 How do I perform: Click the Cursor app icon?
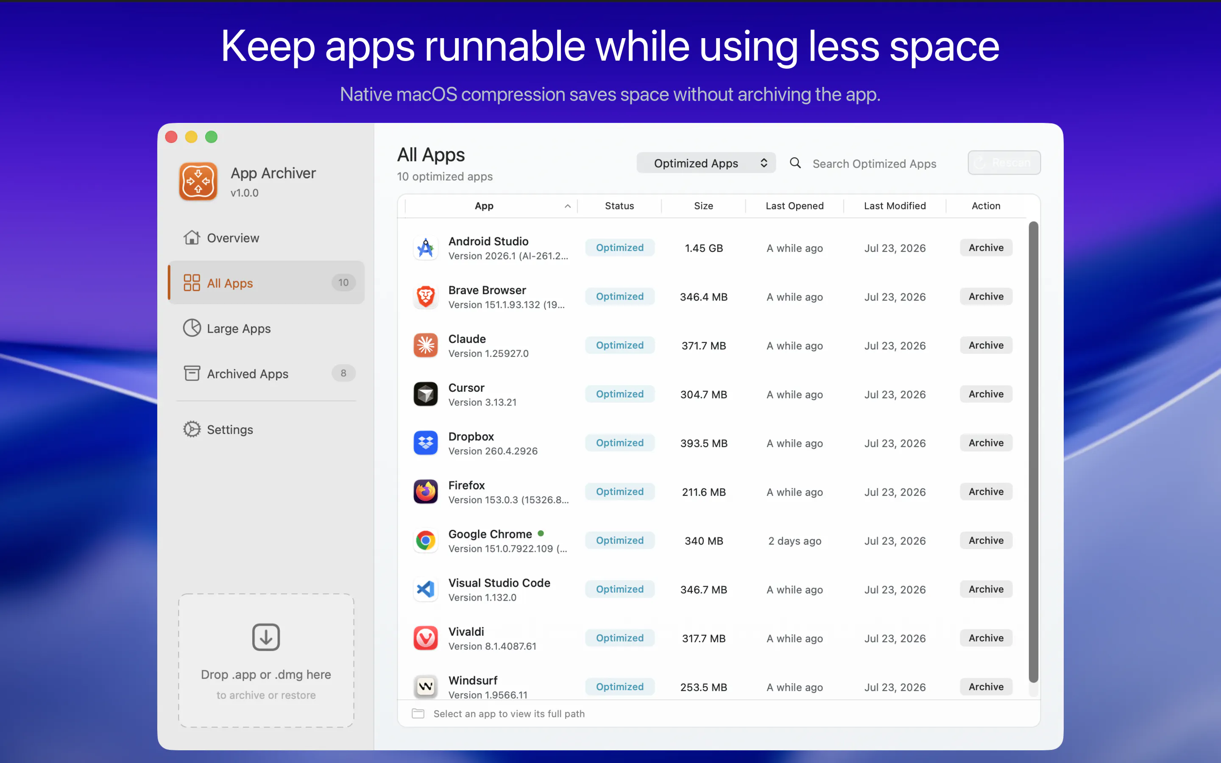(425, 394)
